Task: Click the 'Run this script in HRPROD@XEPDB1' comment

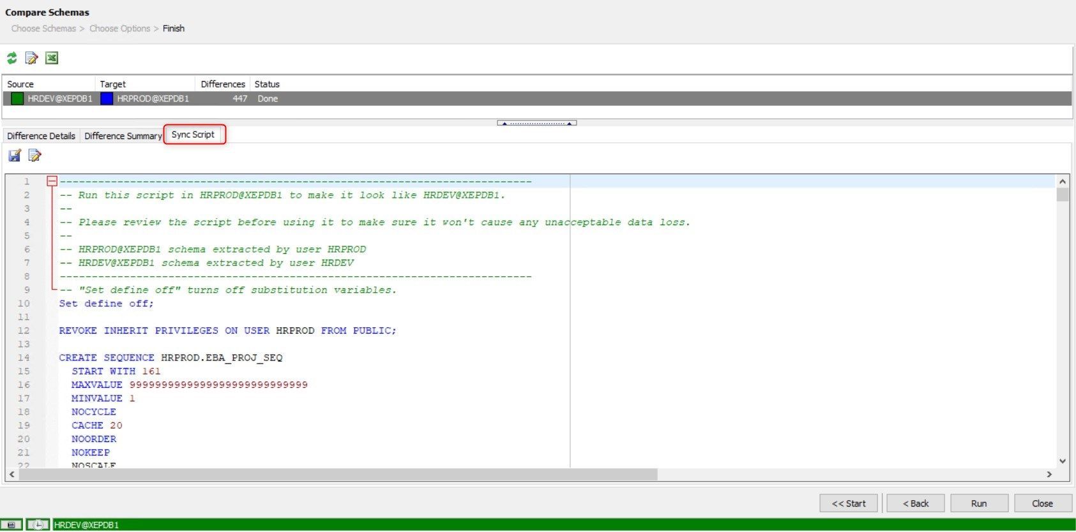Action: point(282,195)
